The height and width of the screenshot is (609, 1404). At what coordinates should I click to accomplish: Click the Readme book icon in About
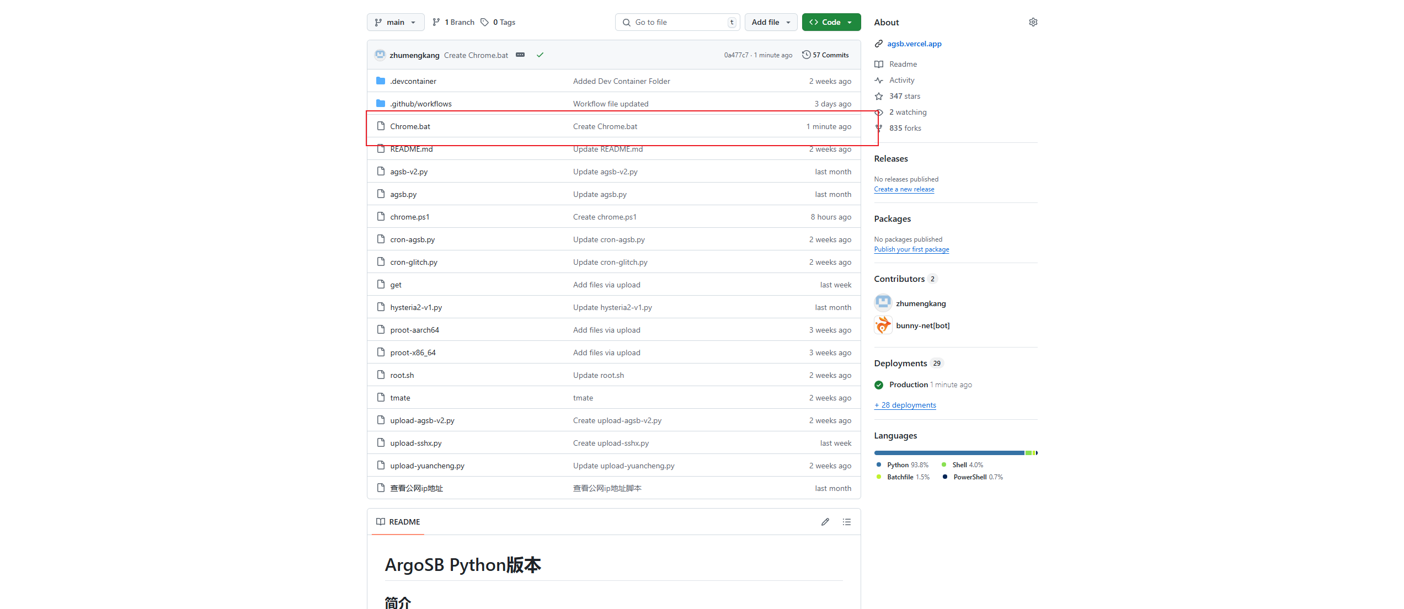[x=879, y=64]
